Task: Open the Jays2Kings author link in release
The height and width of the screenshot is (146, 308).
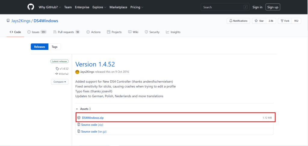Action: point(87,72)
